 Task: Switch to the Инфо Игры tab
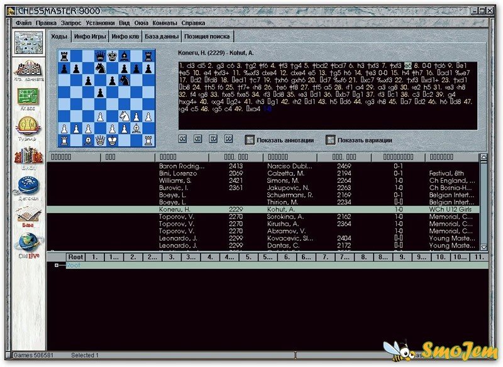[89, 36]
